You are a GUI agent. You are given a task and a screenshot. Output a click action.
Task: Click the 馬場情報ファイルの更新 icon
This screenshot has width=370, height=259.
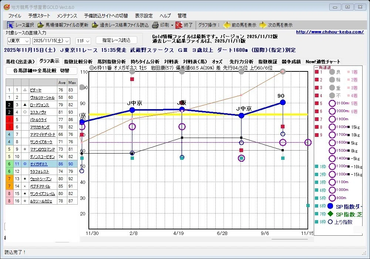pos(41,25)
